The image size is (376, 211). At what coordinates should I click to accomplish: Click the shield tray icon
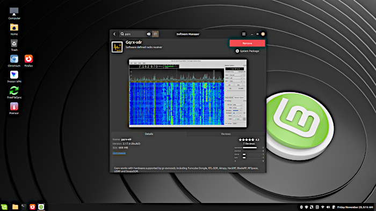pyautogui.click(x=307, y=207)
